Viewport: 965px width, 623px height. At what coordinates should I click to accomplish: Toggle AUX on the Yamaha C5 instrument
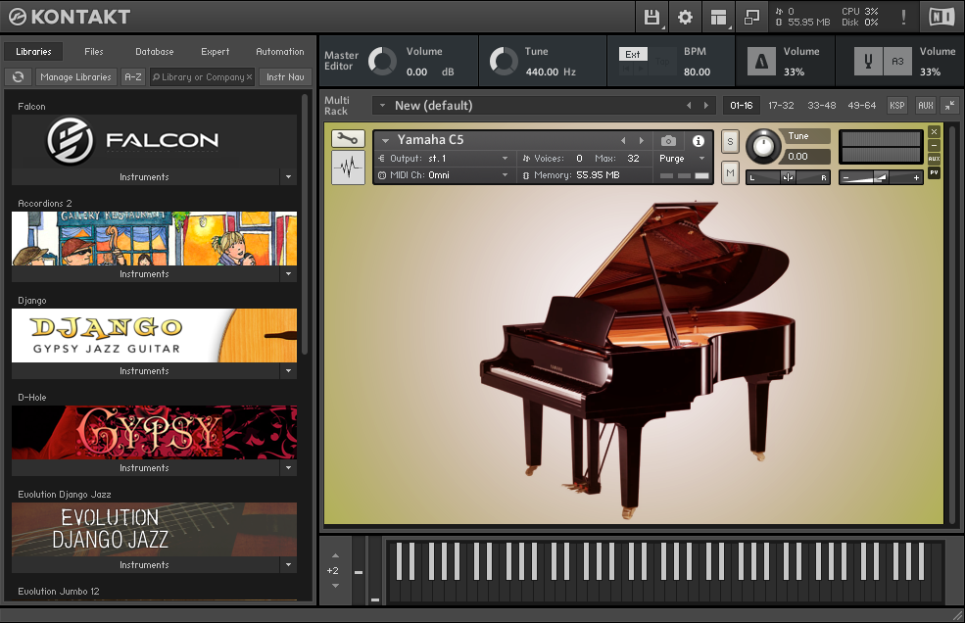pos(934,159)
